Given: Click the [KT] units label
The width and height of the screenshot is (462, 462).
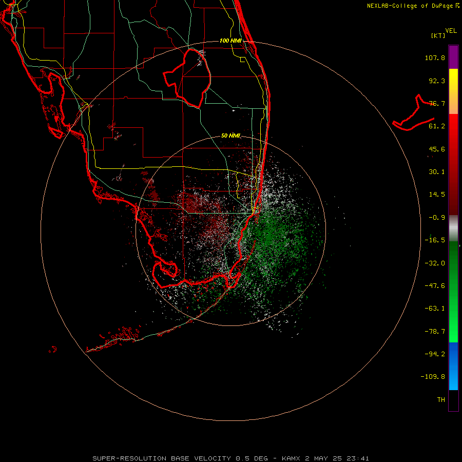Looking at the screenshot, I should pyautogui.click(x=438, y=35).
